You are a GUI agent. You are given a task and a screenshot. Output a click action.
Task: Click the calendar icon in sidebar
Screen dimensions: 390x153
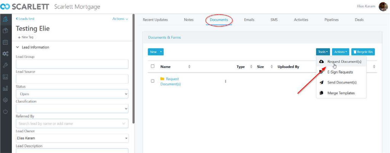tap(5, 42)
